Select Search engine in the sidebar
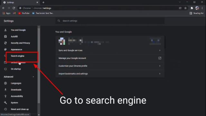The image size is (206, 116). click(x=18, y=56)
